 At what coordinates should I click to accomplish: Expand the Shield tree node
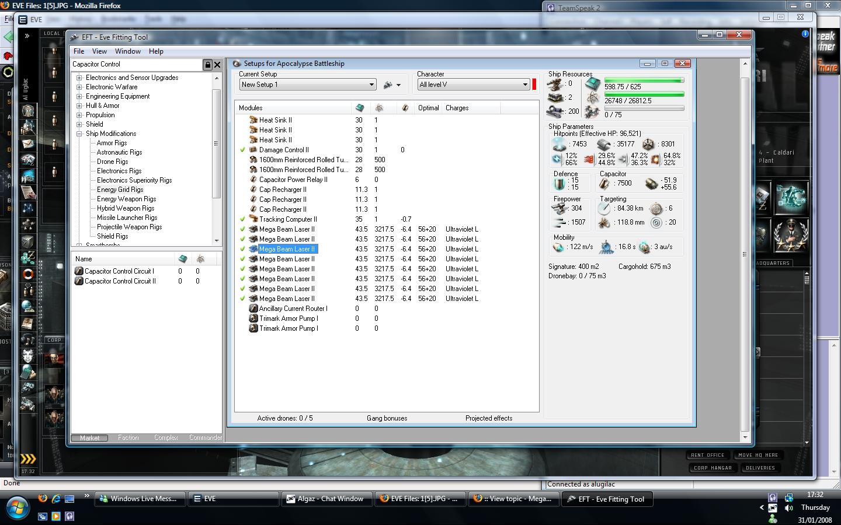pos(79,124)
